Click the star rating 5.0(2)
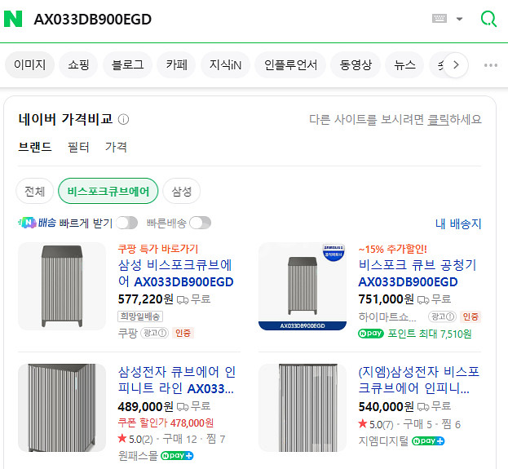508x469 pixels. tap(135, 439)
